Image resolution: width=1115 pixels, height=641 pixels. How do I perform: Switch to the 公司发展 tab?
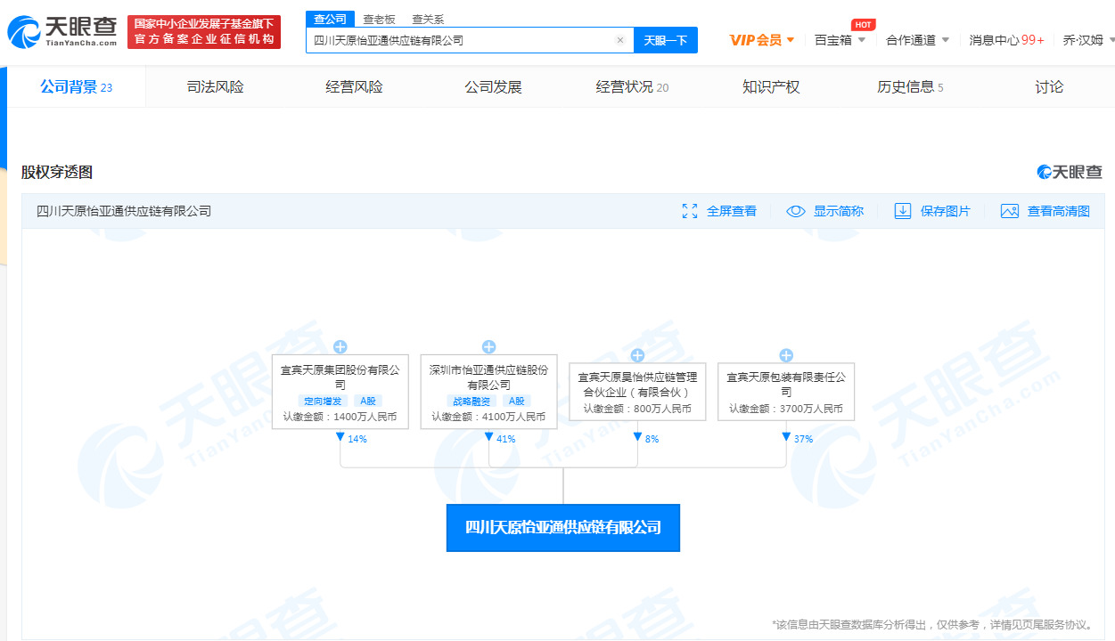click(493, 86)
